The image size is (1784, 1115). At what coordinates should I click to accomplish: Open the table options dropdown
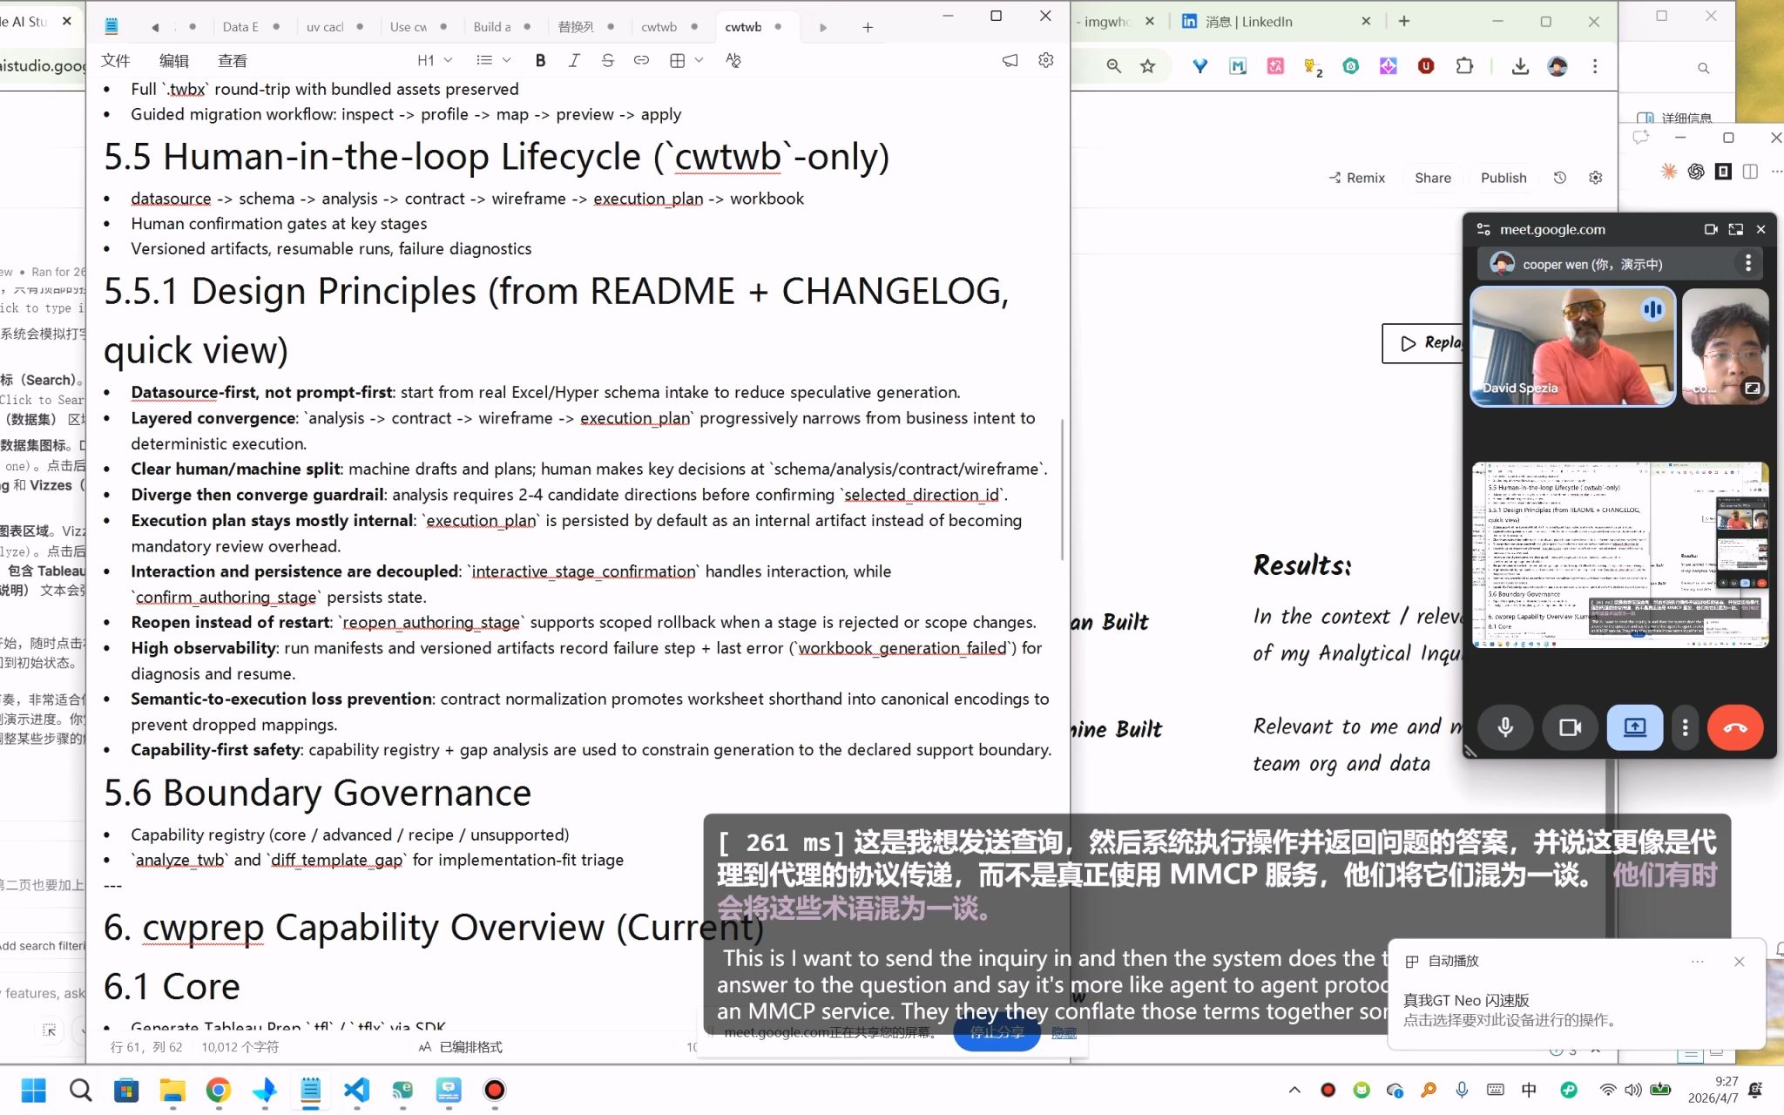[x=699, y=60]
